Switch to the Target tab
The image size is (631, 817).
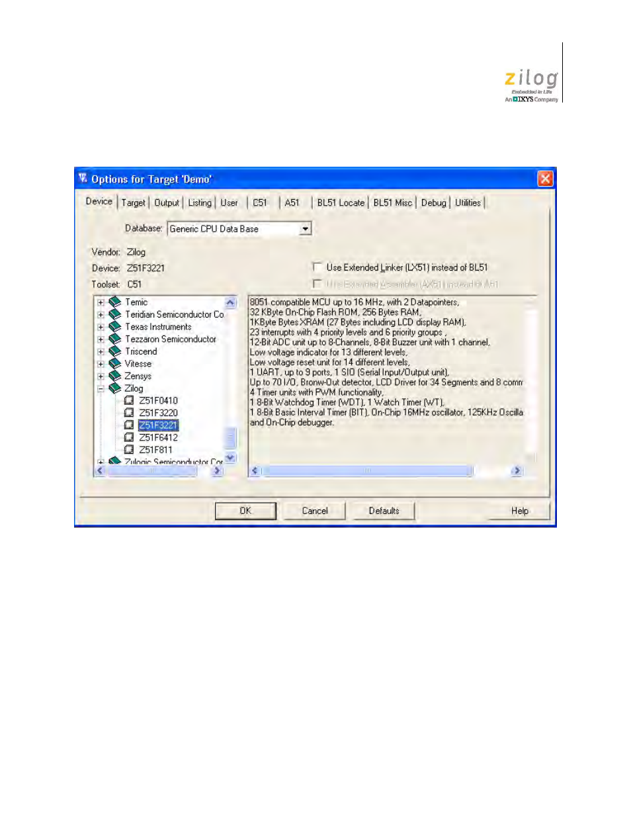point(133,202)
